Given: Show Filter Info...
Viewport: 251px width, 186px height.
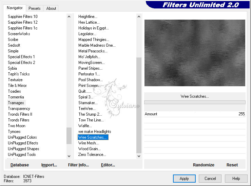Looking at the screenshot, I should pos(78,165).
